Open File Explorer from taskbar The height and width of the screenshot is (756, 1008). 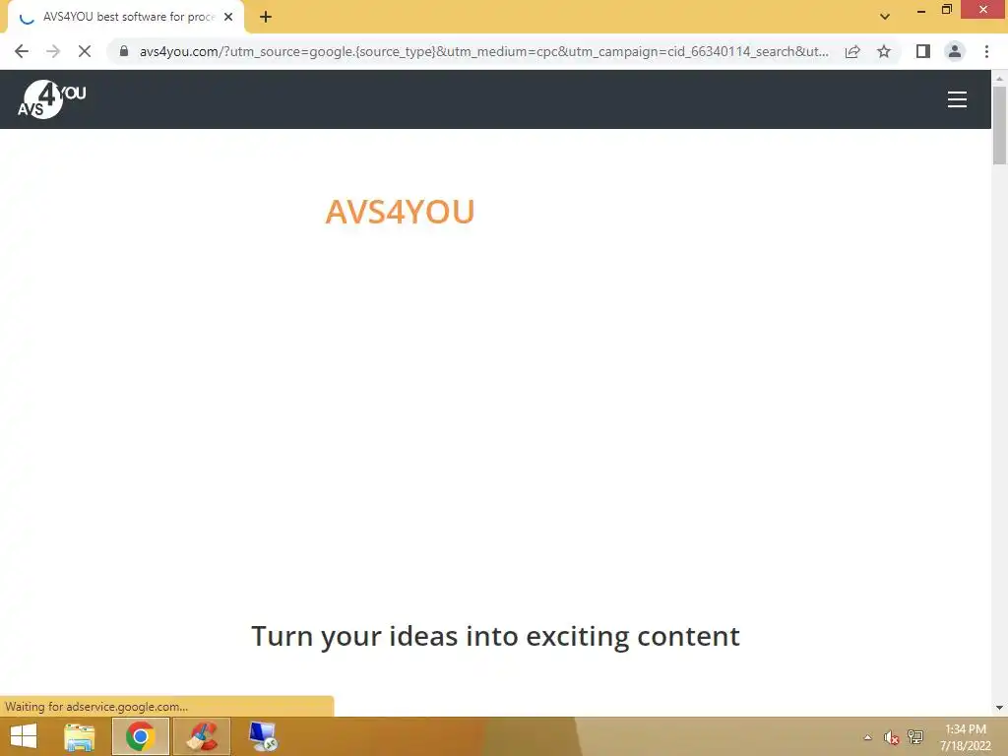pos(80,736)
